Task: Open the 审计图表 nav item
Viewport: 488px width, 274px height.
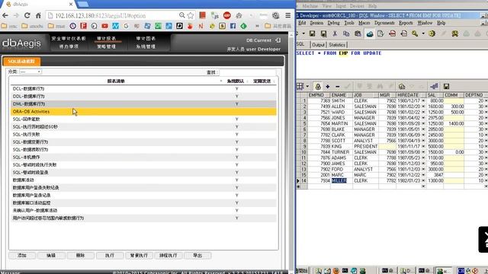Action: (146, 39)
